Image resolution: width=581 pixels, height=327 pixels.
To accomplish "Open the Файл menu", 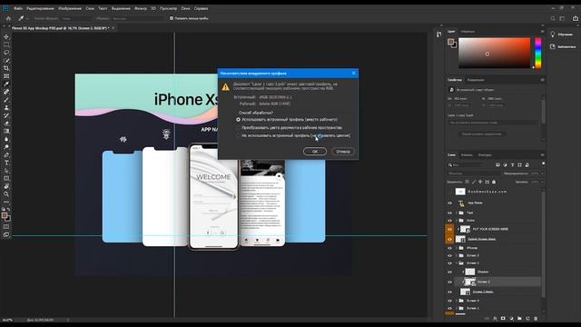I will 18,8.
